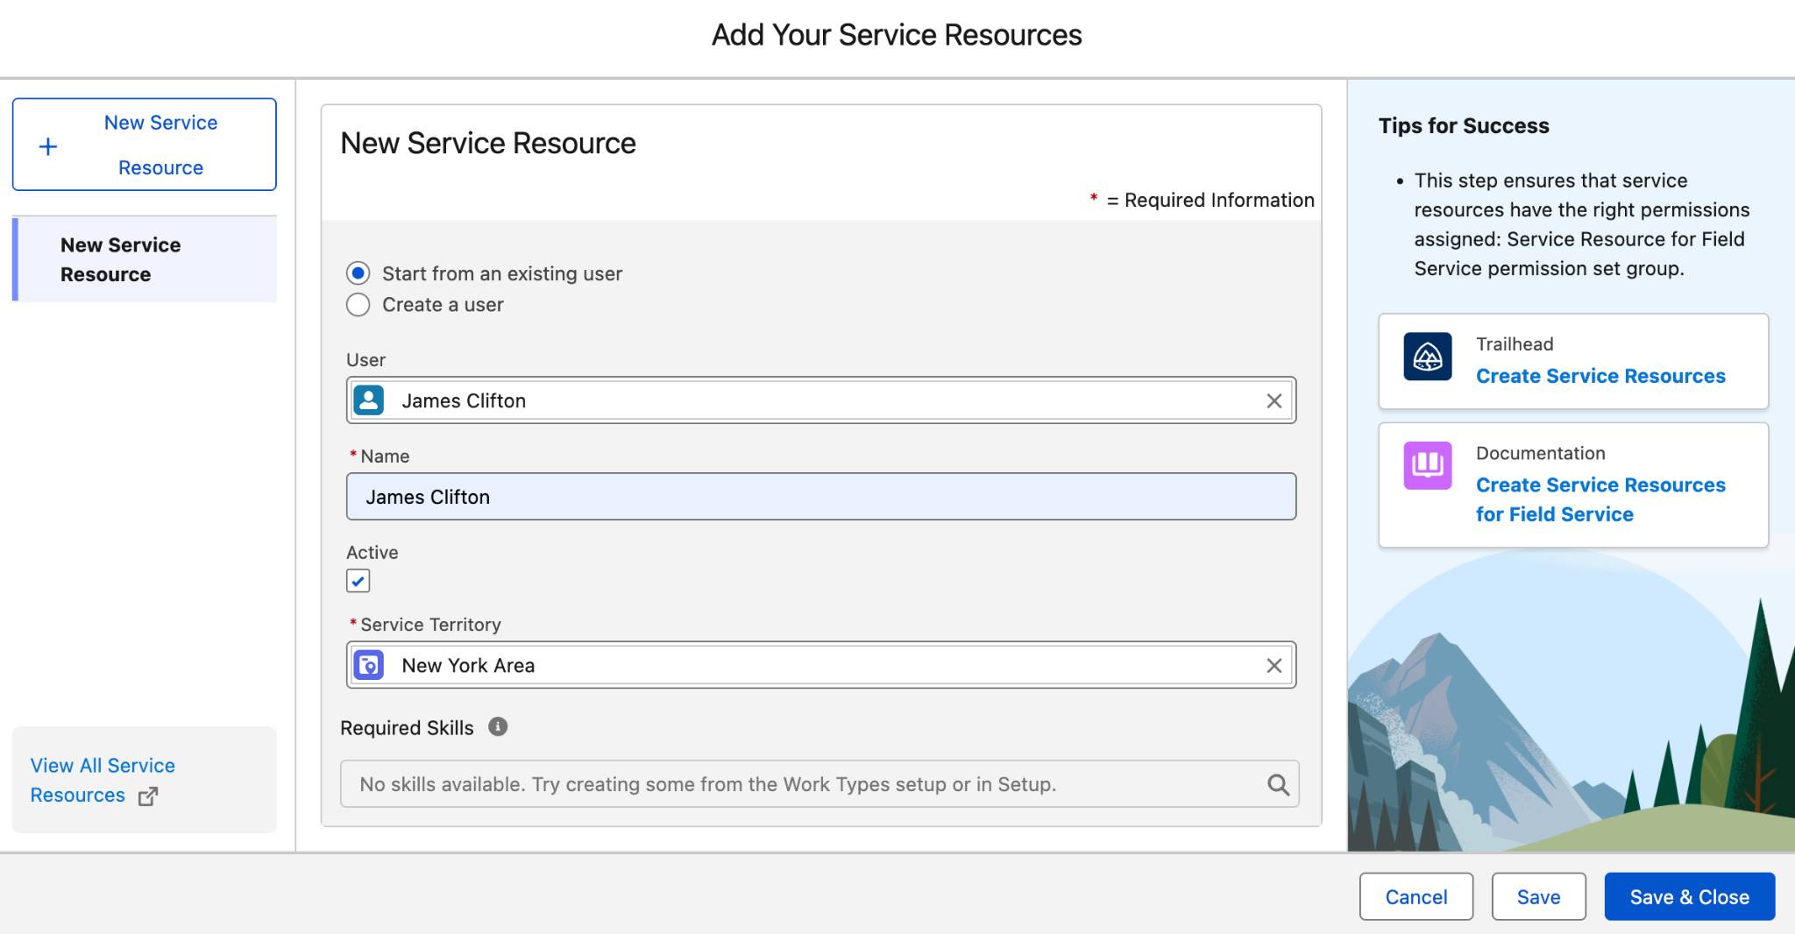Click the New Service Resource form heading

pos(488,143)
